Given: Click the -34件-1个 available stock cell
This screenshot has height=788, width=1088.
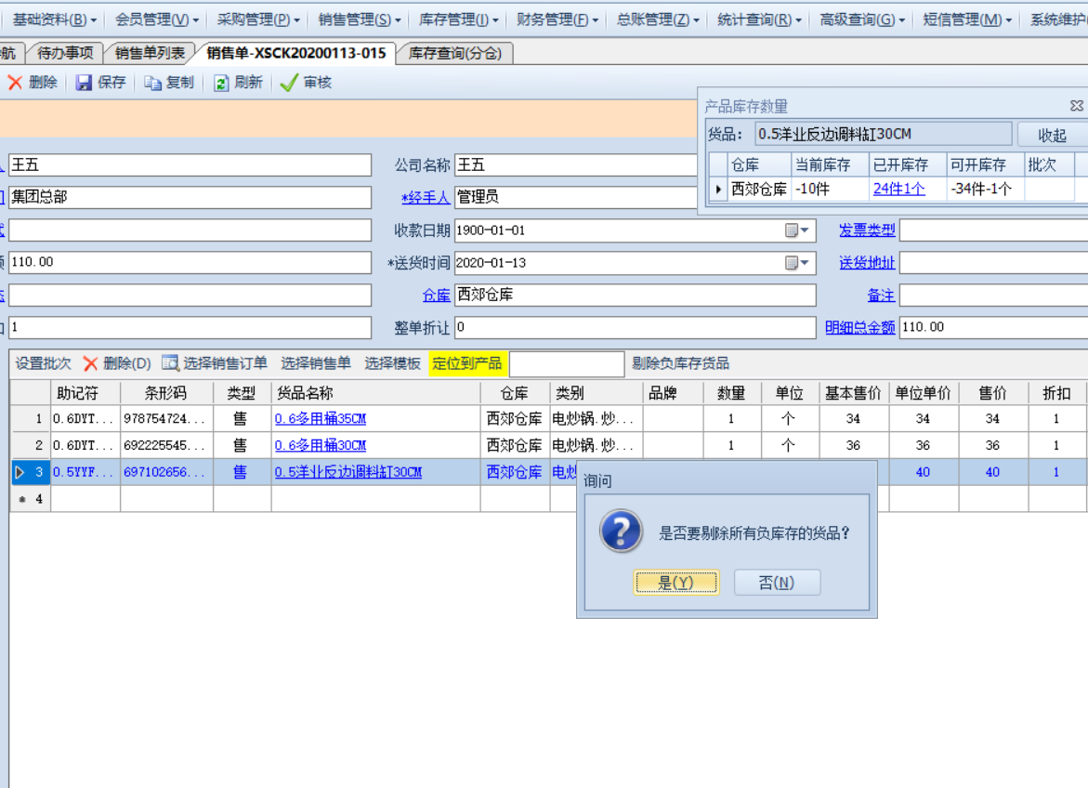Looking at the screenshot, I should [985, 189].
